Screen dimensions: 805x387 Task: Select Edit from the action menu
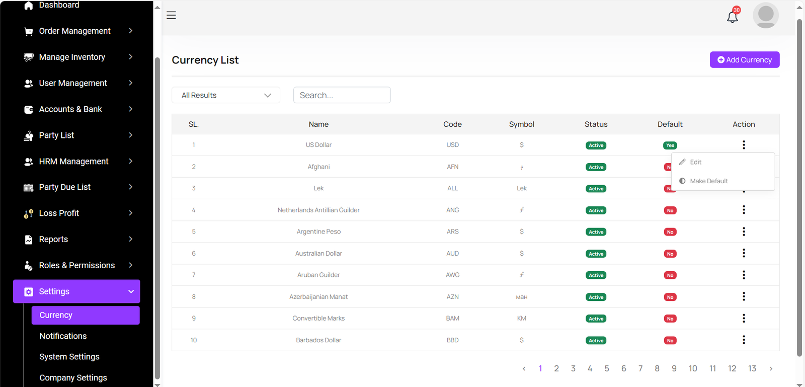click(696, 162)
